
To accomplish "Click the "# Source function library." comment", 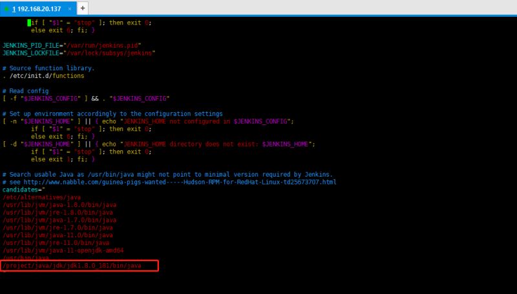I will tap(48, 68).
